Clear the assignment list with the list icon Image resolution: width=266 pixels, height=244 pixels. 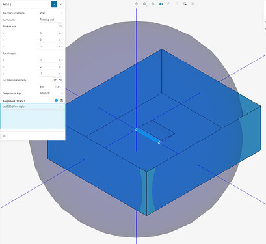pyautogui.click(x=62, y=100)
